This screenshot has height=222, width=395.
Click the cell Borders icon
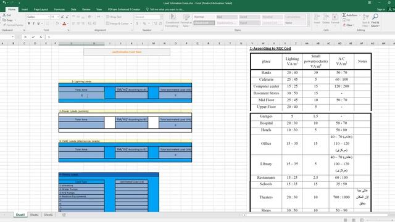(48, 23)
